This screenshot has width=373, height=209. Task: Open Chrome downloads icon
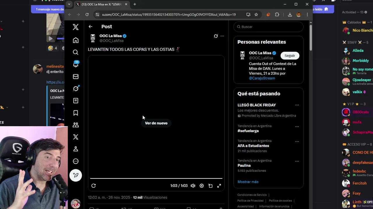[x=290, y=15]
